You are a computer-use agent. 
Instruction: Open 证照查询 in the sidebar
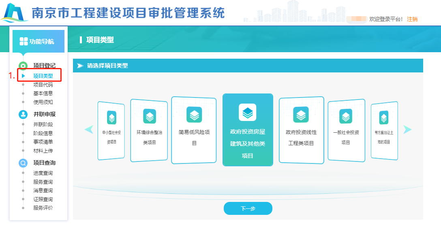(43, 199)
